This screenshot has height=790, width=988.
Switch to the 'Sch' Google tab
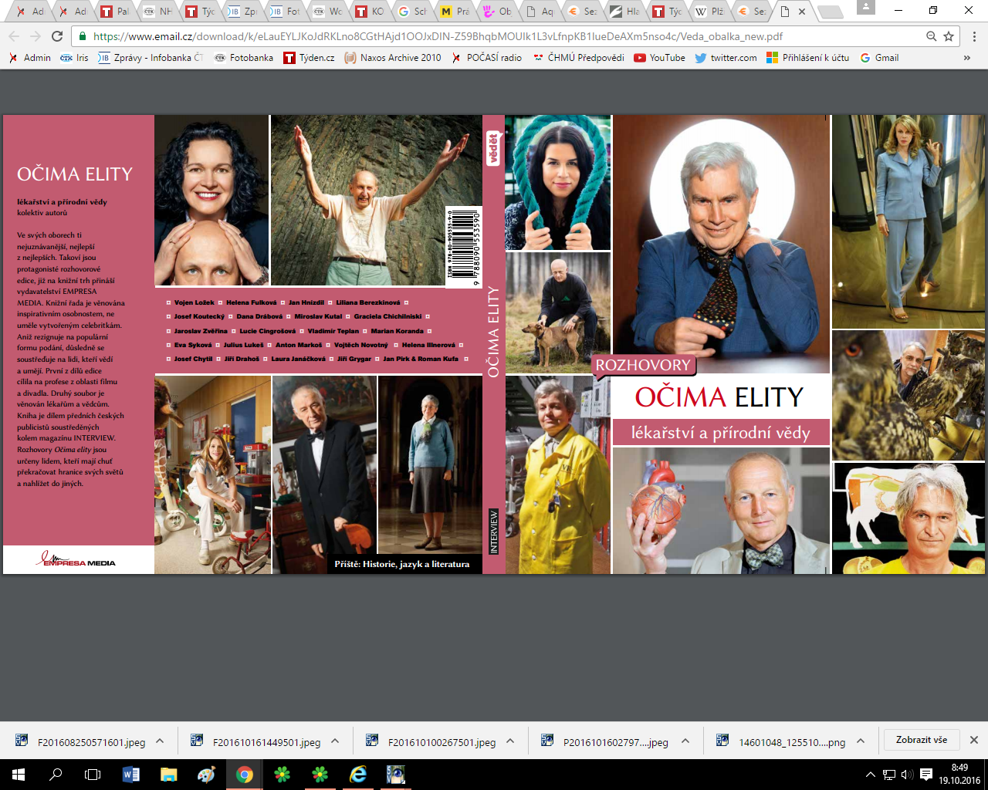[x=412, y=12]
